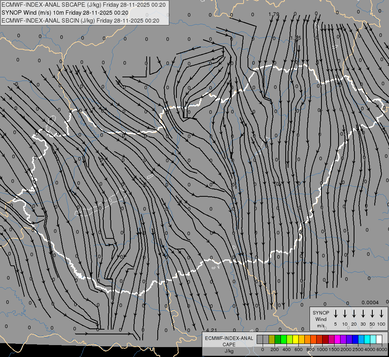
Task: Select the purple CAPE legend swatch
Action: 343,339
